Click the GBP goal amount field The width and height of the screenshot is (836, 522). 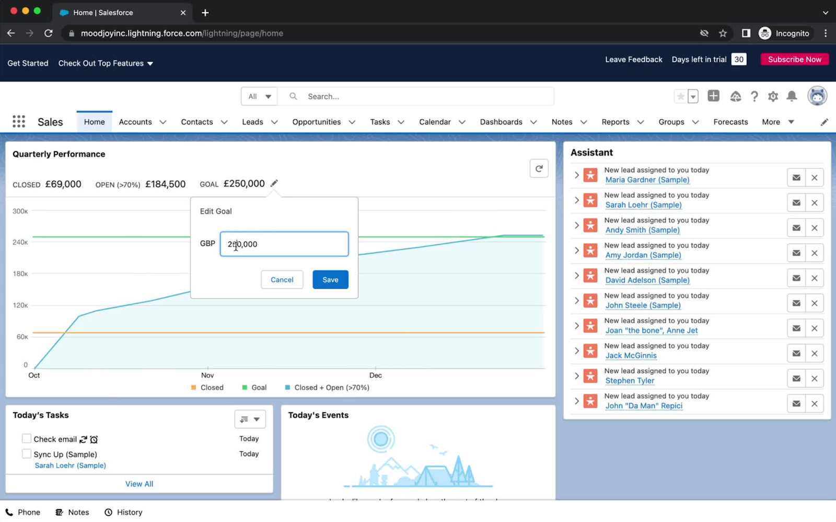point(284,244)
